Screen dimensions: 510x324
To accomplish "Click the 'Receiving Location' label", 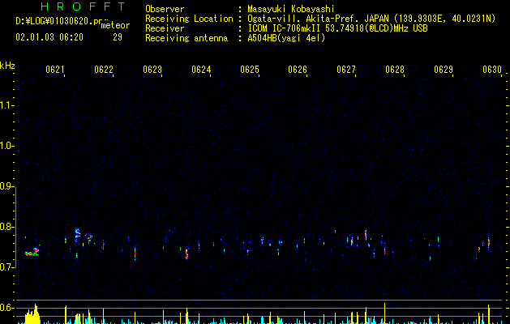I will 189,19.
